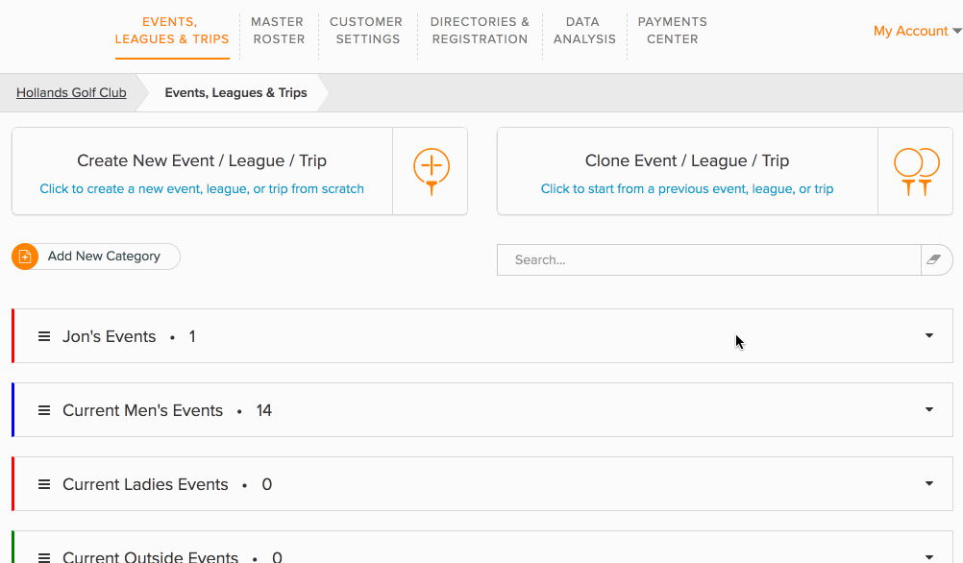
Task: Click the create new event tee icon
Action: 432,172
